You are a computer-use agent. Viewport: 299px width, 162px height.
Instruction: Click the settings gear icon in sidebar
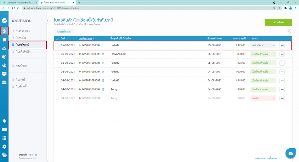click(4, 147)
